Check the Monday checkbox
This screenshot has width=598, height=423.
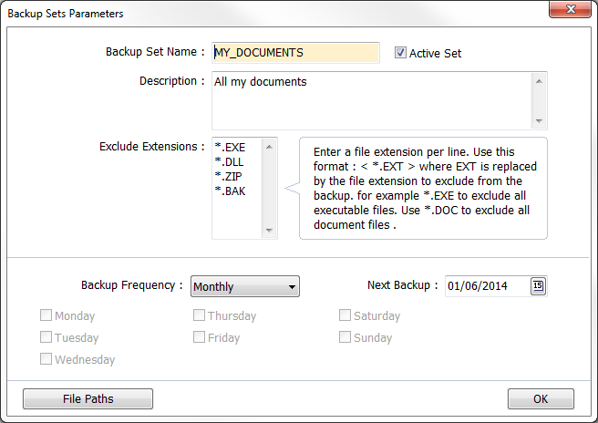coord(46,316)
